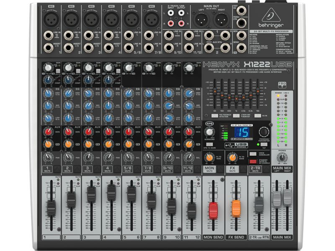Click the channel 4 EQ Low knob
The image size is (335, 251).
108,118
